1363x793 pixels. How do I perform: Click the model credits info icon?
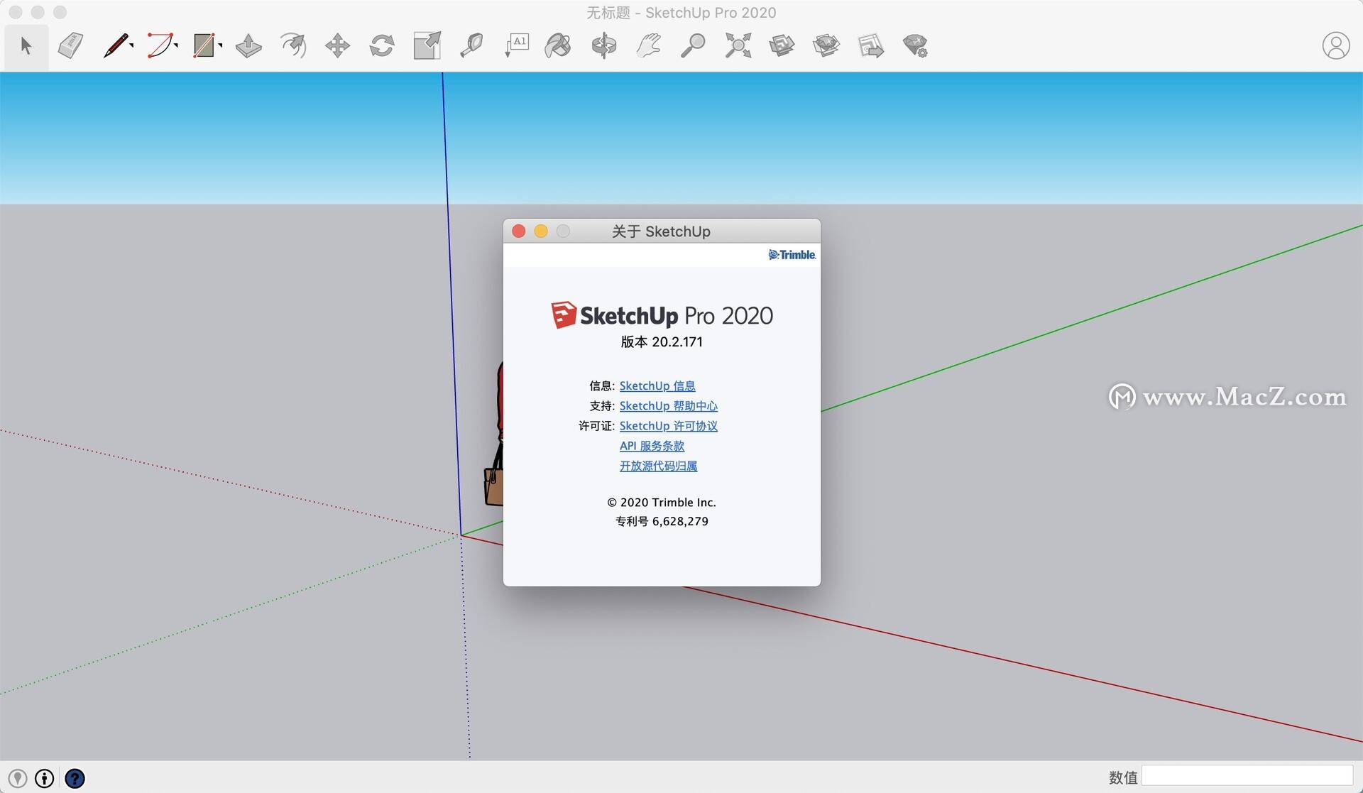click(x=45, y=779)
